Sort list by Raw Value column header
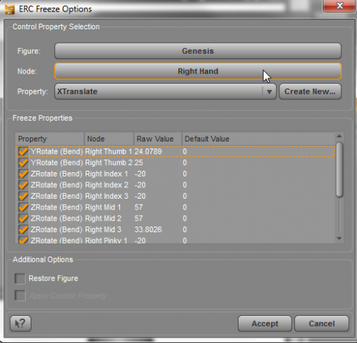357x343 pixels. tap(158, 139)
